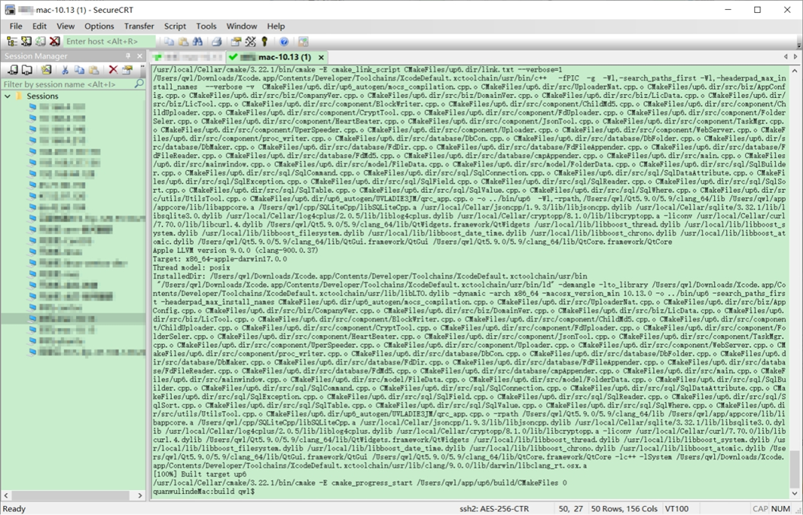The height and width of the screenshot is (515, 803).
Task: Open the Transfer menu
Action: coord(138,26)
